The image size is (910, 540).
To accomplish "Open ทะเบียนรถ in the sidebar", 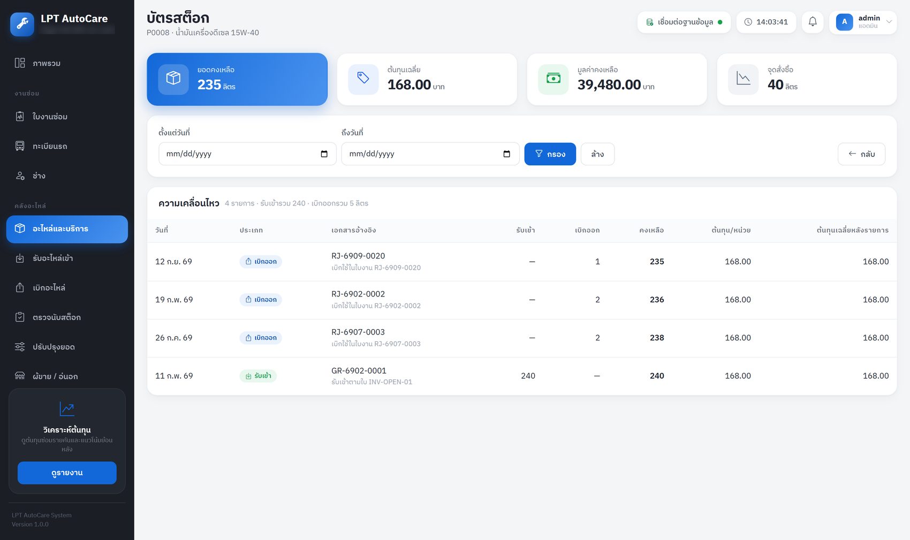I will (x=67, y=146).
